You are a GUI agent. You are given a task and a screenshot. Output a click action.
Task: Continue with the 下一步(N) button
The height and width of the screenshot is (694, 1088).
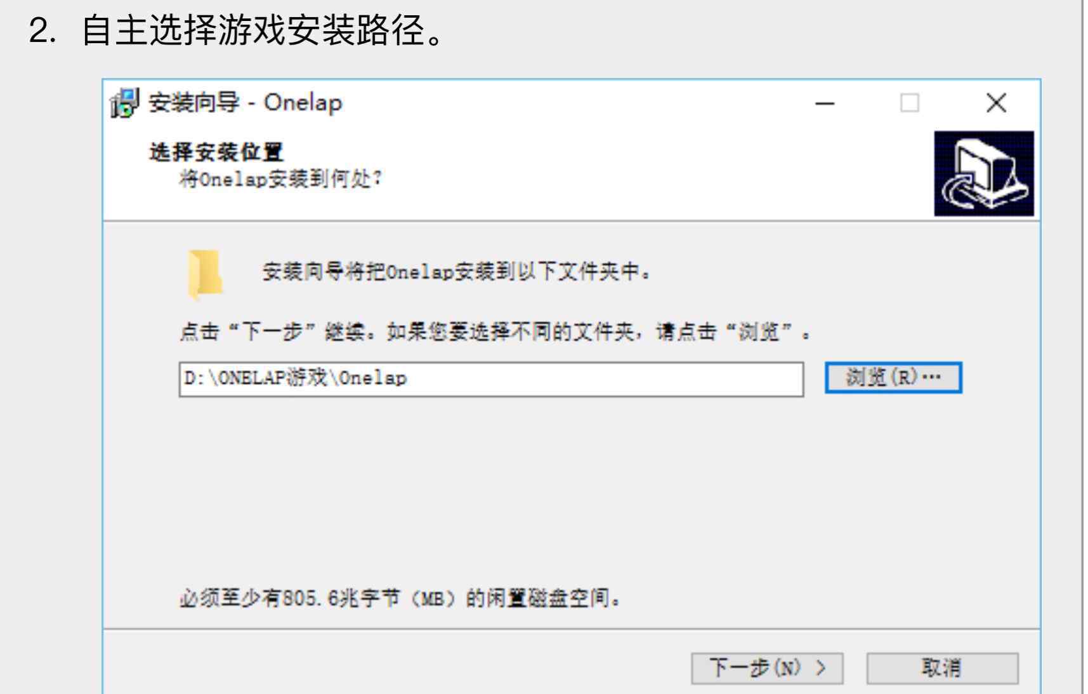[x=767, y=668]
